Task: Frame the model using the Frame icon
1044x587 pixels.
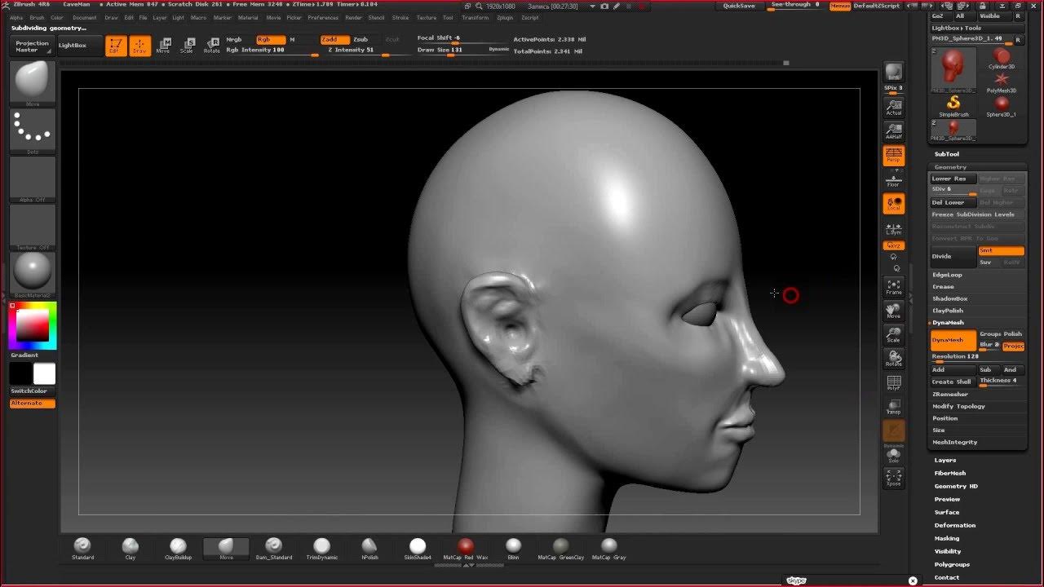Action: point(894,287)
